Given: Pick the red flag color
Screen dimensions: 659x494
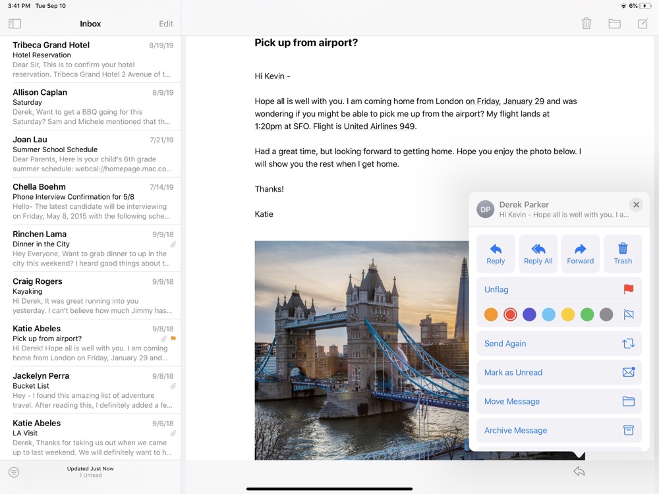Looking at the screenshot, I should (510, 314).
